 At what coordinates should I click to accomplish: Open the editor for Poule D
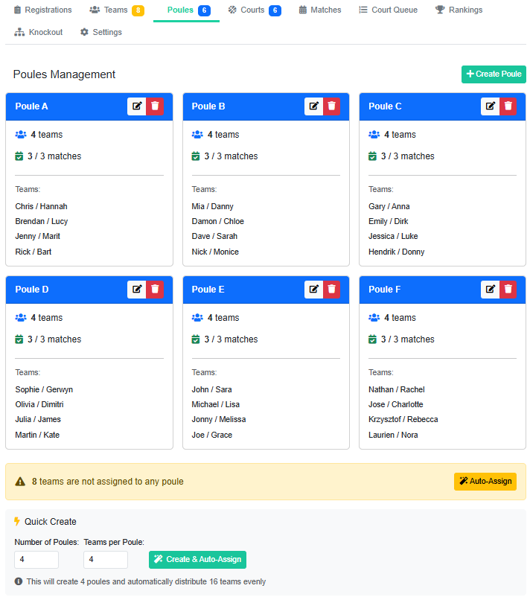click(x=136, y=290)
